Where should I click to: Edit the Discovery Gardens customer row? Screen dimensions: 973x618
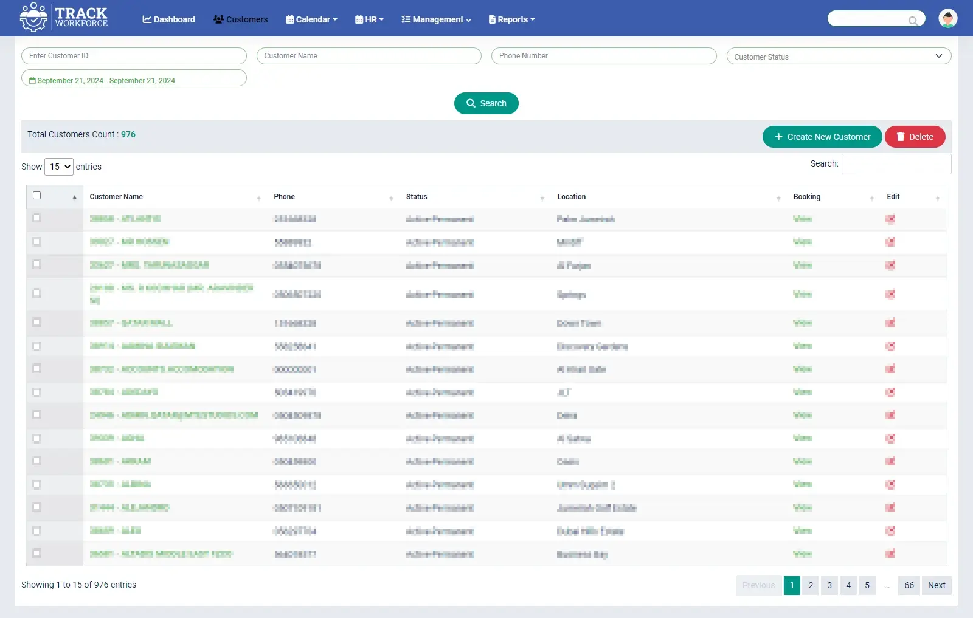[x=890, y=346]
